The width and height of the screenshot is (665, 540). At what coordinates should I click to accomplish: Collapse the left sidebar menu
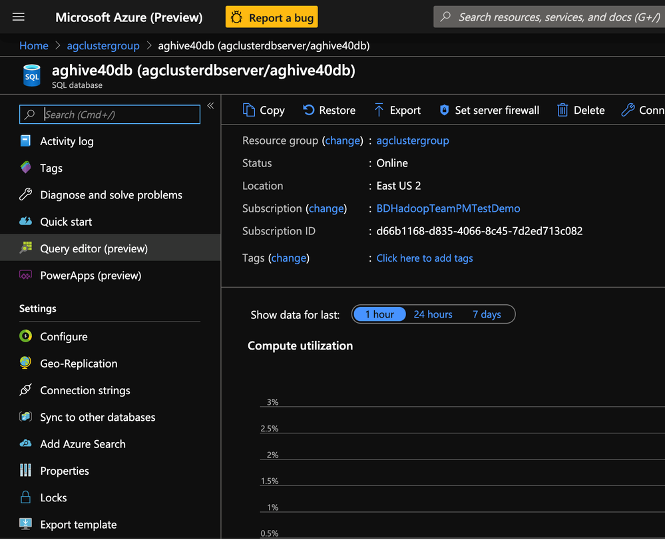click(210, 106)
